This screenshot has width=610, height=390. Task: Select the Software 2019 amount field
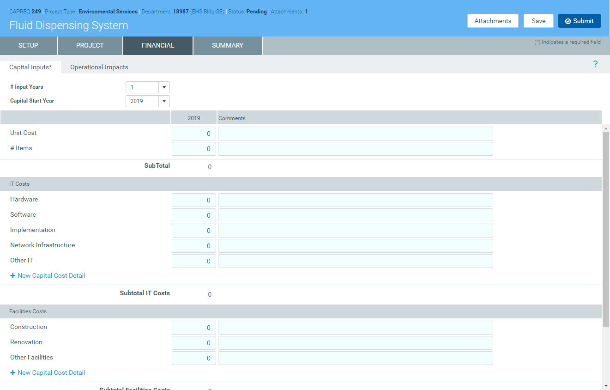(x=193, y=215)
